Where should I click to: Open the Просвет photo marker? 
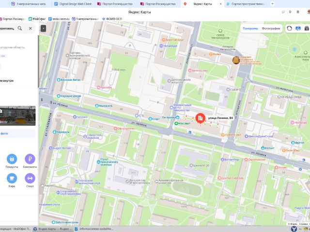pos(236,60)
